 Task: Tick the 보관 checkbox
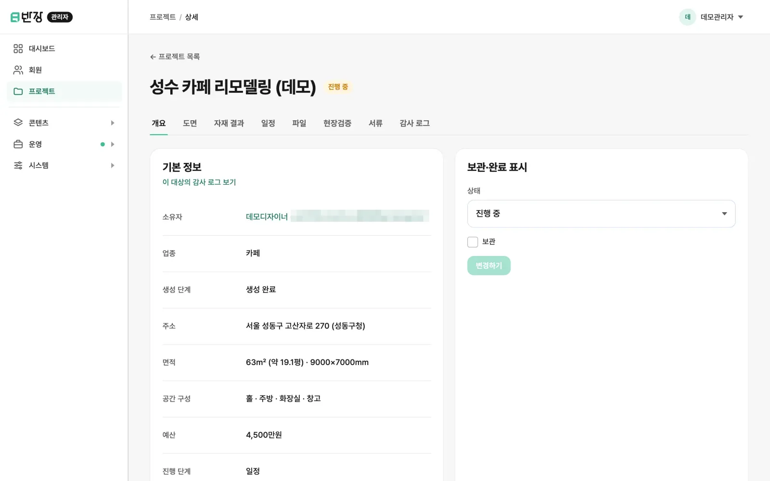[473, 242]
